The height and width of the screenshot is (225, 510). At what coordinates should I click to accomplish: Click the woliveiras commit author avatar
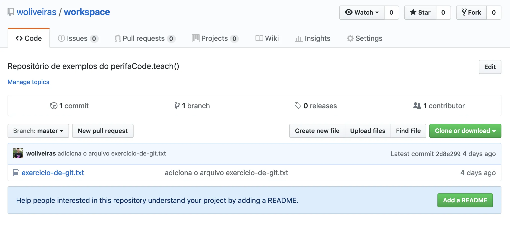(x=18, y=153)
